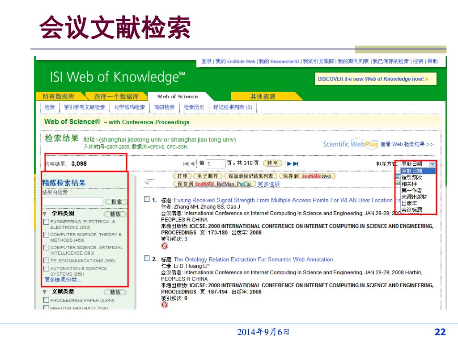Click red full-text icon under result 1
The image size is (458, 343).
[165, 246]
